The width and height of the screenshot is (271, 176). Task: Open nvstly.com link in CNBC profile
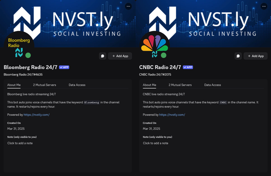172,115
